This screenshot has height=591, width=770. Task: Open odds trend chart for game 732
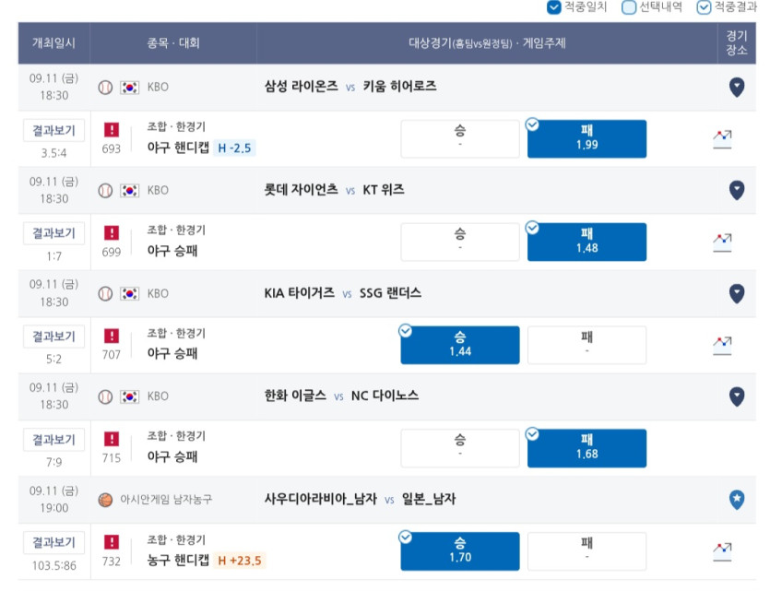(722, 551)
